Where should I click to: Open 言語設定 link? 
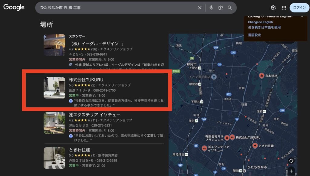tap(254, 35)
